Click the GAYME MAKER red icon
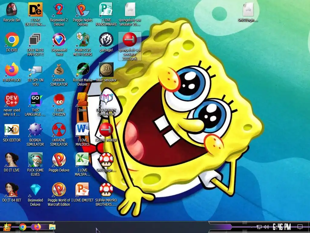Image resolution: width=310 pixels, height=233 pixels. [x=106, y=130]
